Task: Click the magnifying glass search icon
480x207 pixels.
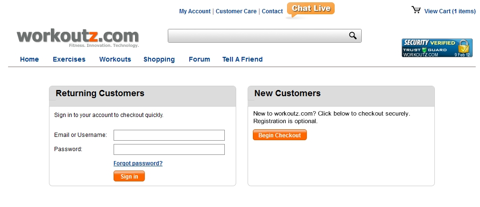Action: 353,36
